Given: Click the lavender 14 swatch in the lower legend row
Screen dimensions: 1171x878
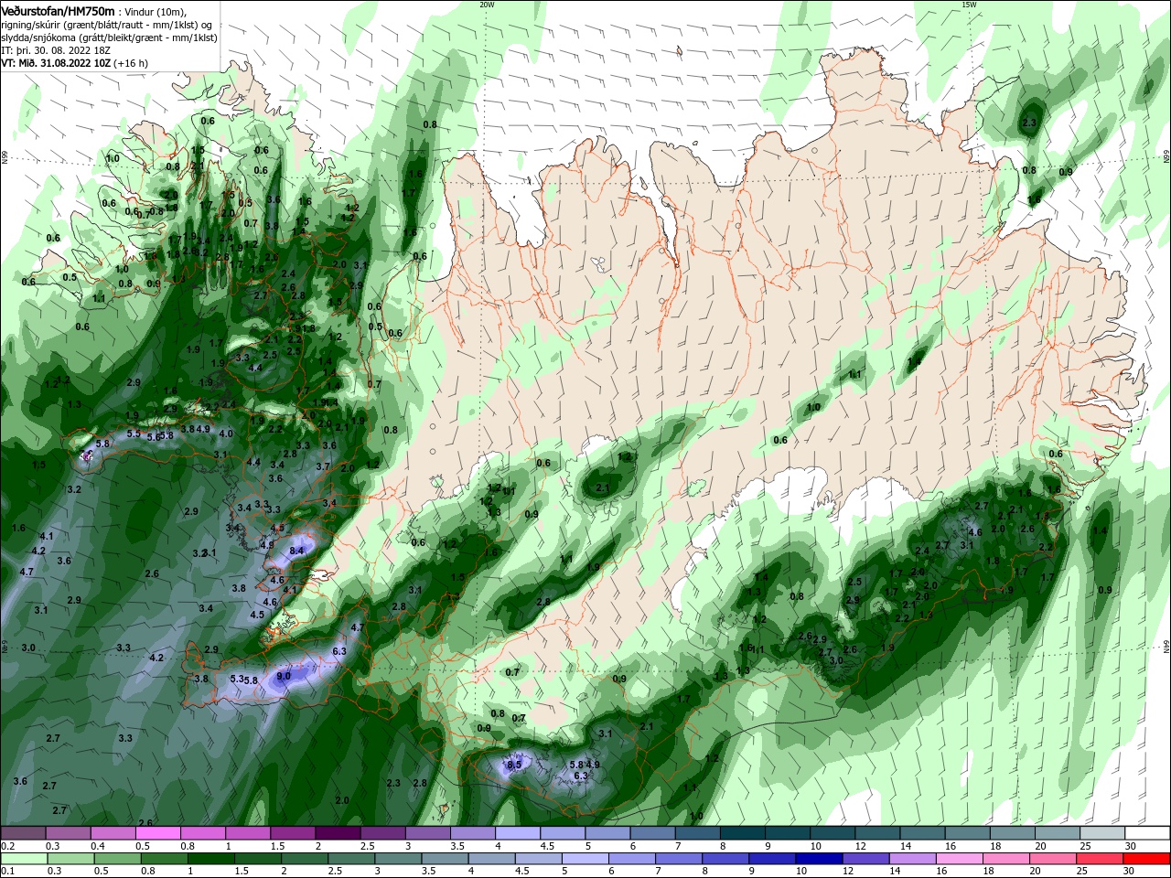Looking at the screenshot, I should pyautogui.click(x=913, y=859).
